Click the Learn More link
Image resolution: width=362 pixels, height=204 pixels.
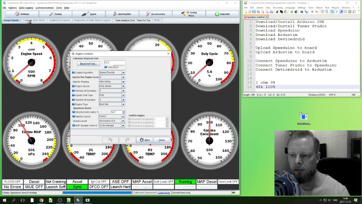[x=164, y=192]
